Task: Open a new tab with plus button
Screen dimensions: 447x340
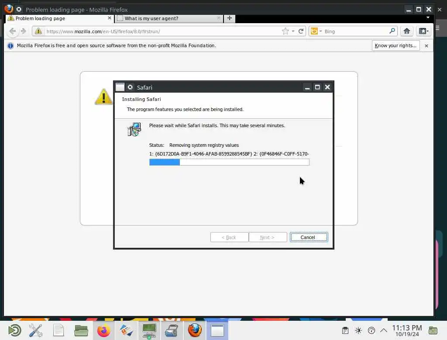Action: [x=230, y=18]
